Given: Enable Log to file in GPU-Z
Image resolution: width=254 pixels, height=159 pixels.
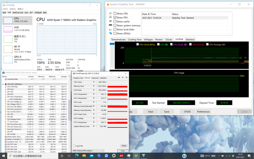Looking at the screenshot, I should pos(75,146).
